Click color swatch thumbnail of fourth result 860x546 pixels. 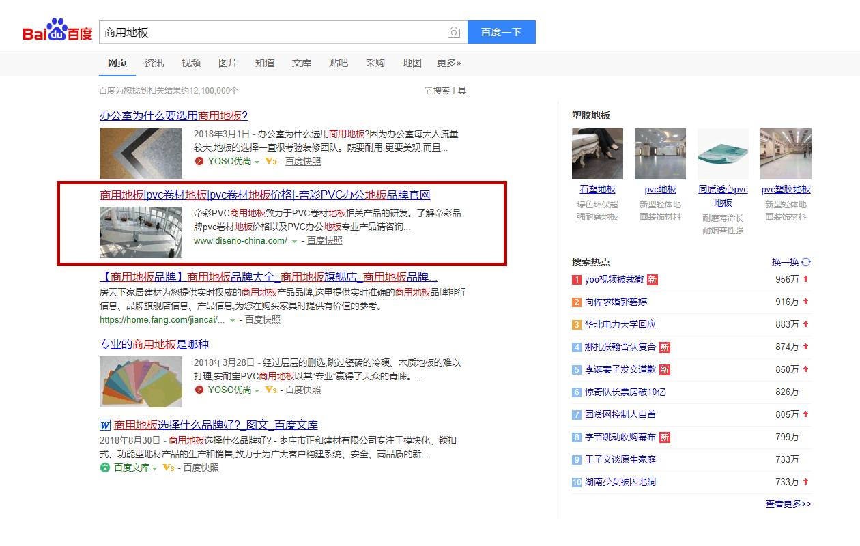[x=141, y=382]
